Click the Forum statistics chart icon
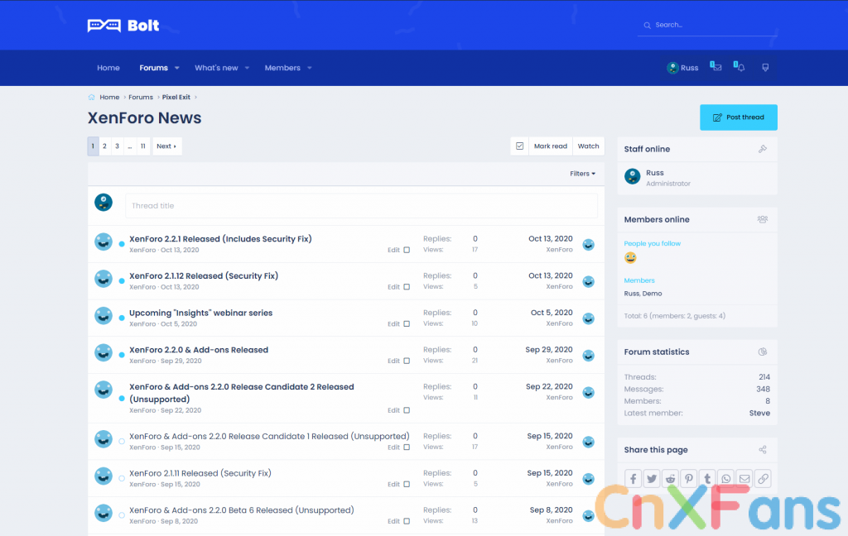Image resolution: width=848 pixels, height=536 pixels. [763, 352]
